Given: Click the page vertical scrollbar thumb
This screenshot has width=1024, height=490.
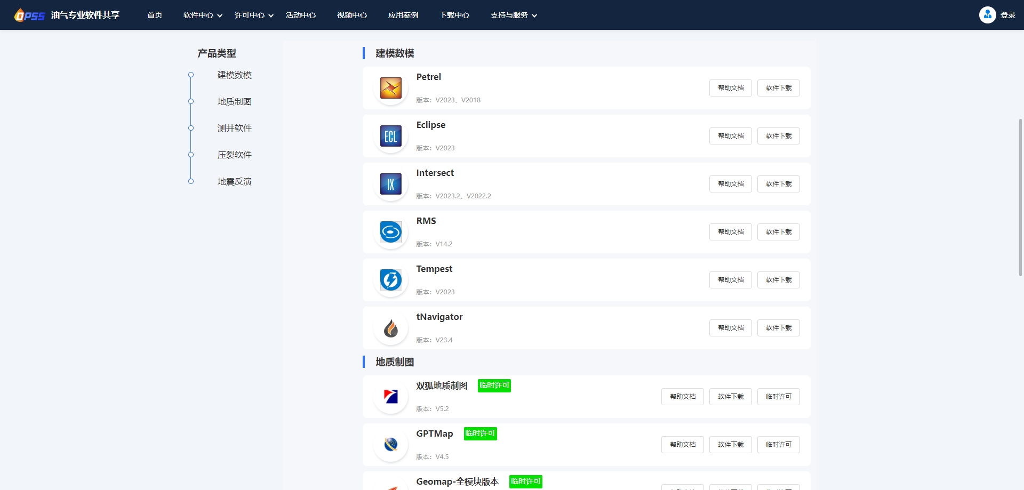Looking at the screenshot, I should 1021,197.
